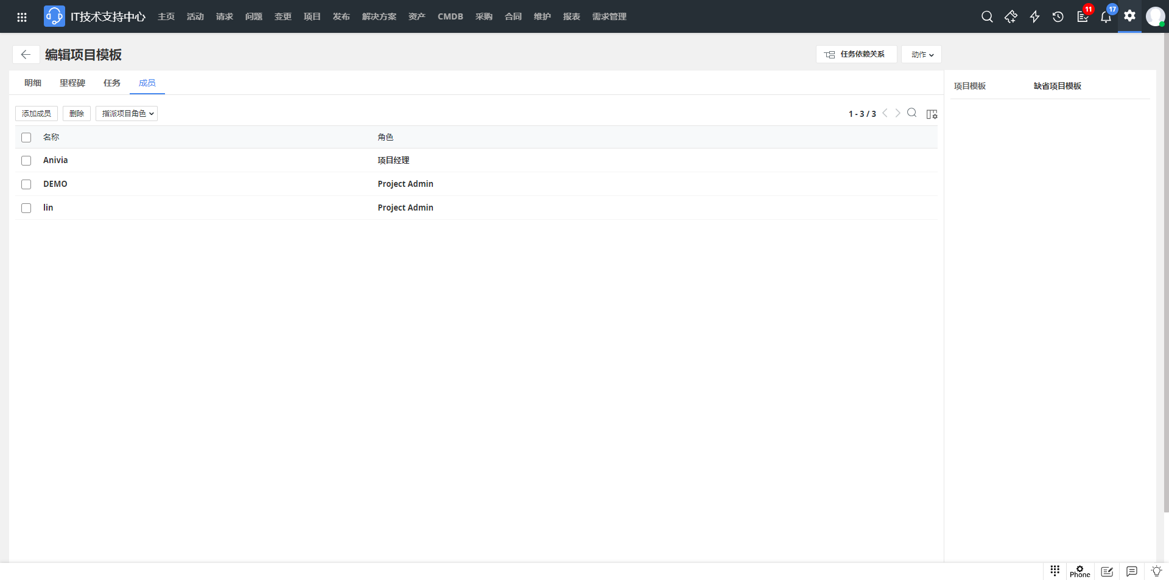The width and height of the screenshot is (1169, 580).
Task: Click 缺省项目模板 value in side panel
Action: (x=1058, y=86)
